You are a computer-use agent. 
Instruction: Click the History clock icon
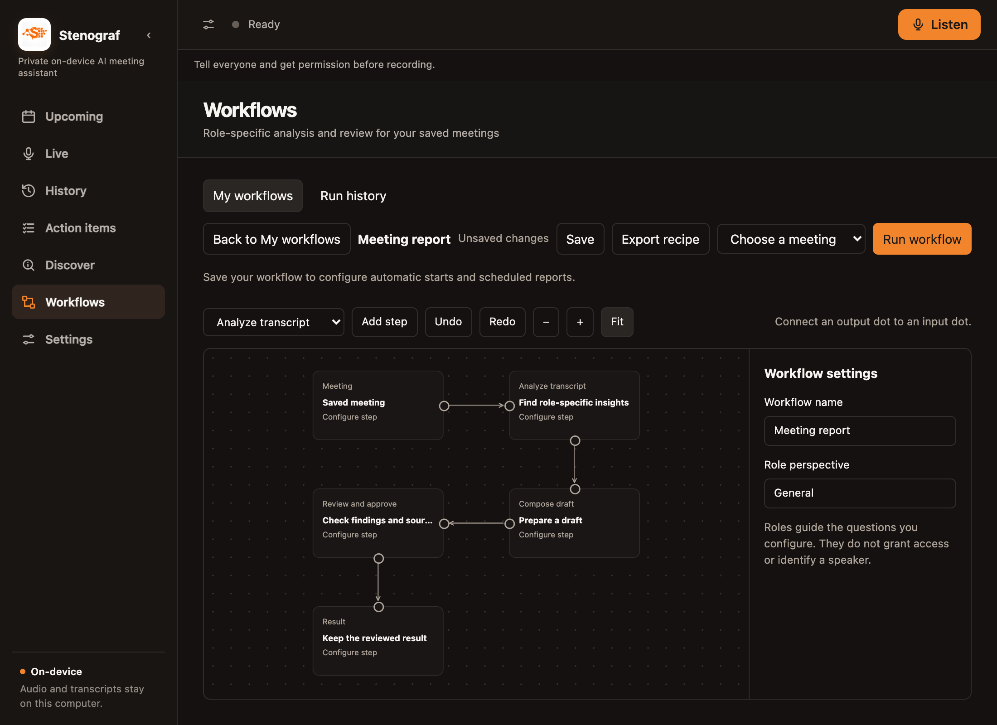tap(29, 191)
